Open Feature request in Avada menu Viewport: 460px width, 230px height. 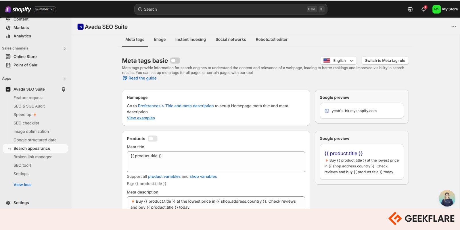(28, 98)
